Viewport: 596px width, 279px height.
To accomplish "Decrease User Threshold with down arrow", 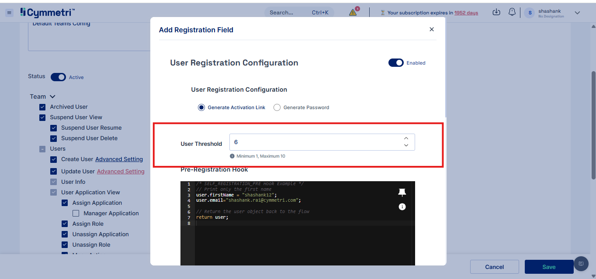I will tap(406, 145).
